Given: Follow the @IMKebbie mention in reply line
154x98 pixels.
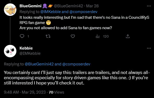Looking at the screenshot, I should tap(51, 12).
